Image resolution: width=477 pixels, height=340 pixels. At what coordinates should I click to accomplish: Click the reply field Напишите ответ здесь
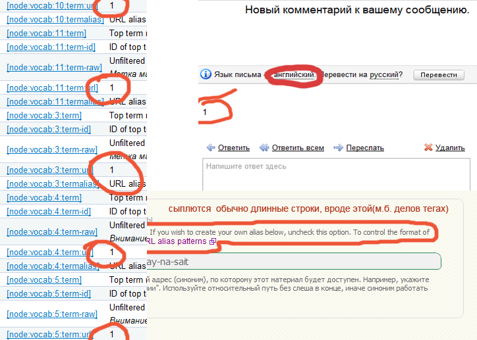coord(336,174)
